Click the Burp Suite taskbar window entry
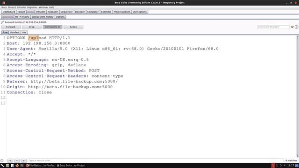This screenshot has height=168, width=299. click(x=71, y=166)
